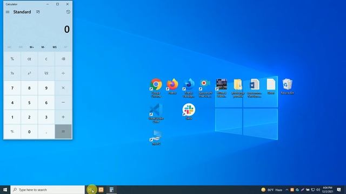Screen dimensions: 346x194
Task: Click the network icon in system tray
Action: pyautogui.click(x=313, y=190)
